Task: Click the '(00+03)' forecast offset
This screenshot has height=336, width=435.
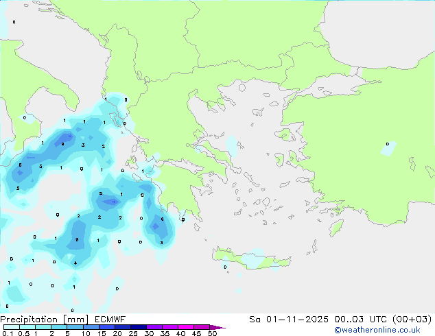Action: [x=412, y=320]
